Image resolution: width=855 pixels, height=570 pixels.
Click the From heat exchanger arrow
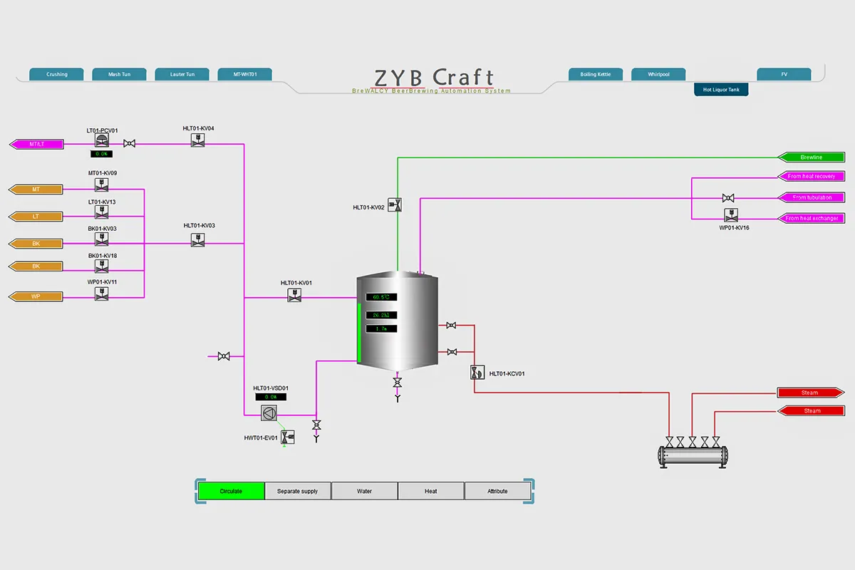pyautogui.click(x=811, y=218)
